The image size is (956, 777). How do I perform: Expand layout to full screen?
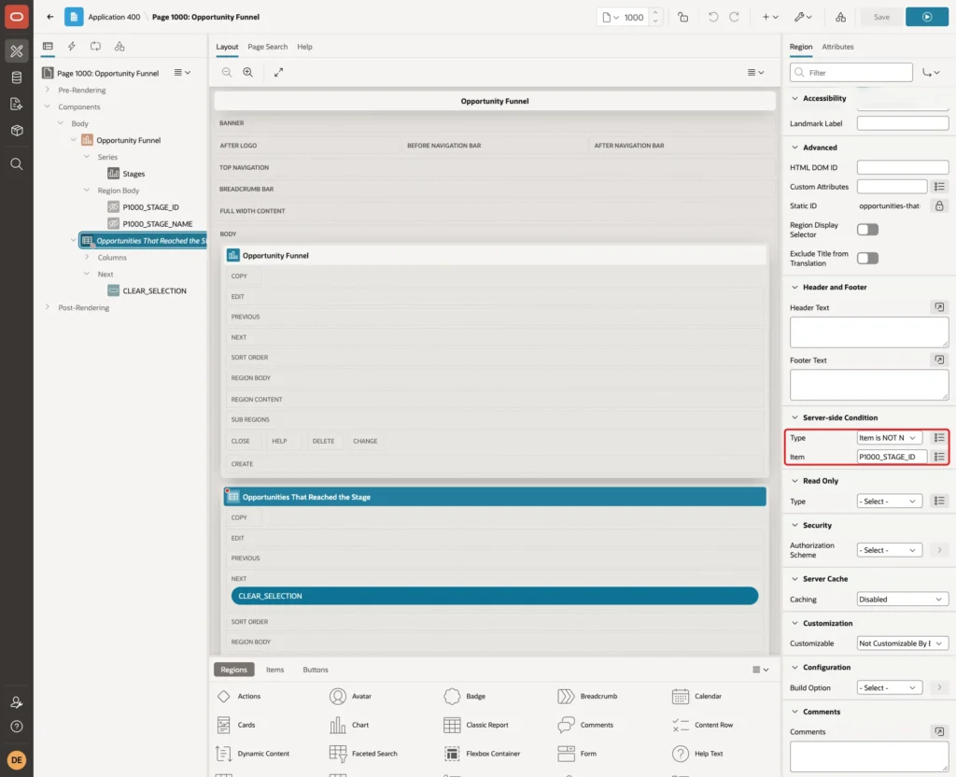(x=278, y=72)
